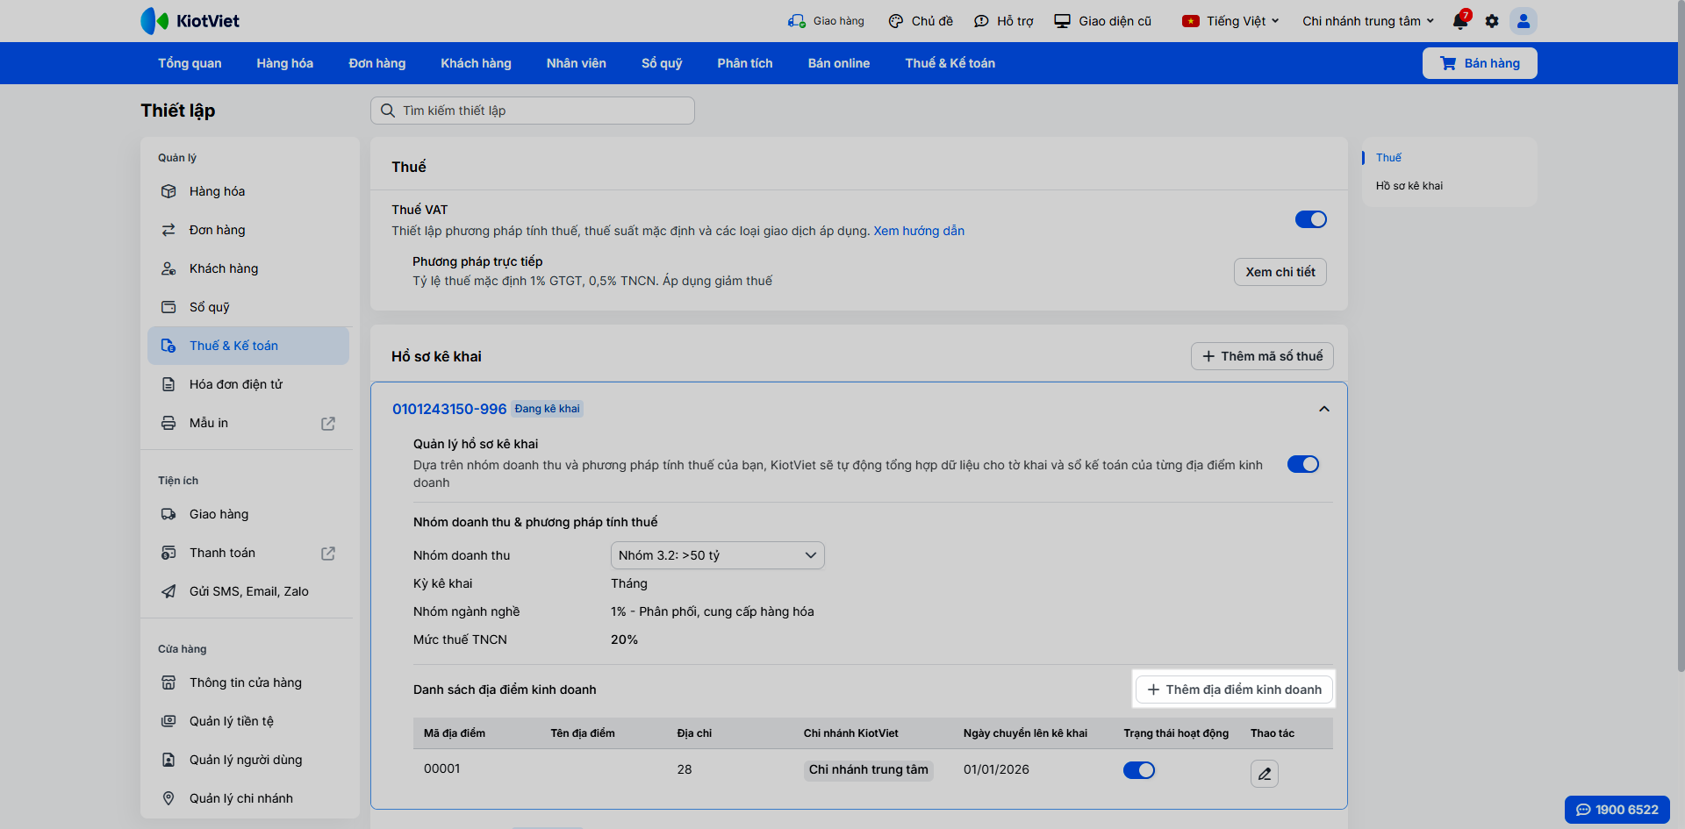The image size is (1685, 829).
Task: Open the user account avatar
Action: 1524,21
